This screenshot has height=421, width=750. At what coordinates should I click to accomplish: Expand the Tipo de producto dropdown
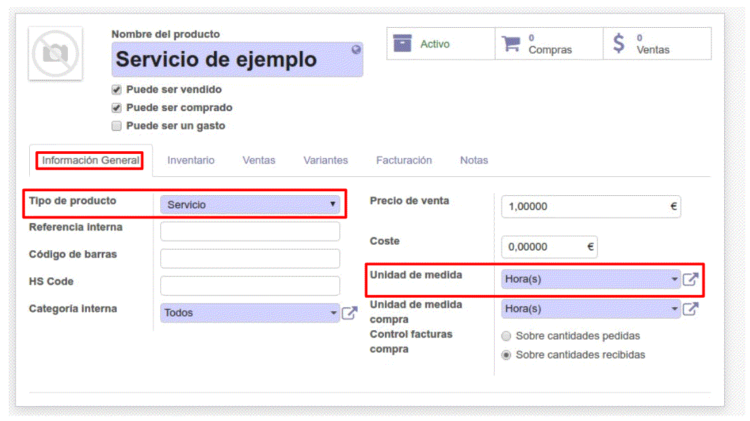tap(250, 204)
